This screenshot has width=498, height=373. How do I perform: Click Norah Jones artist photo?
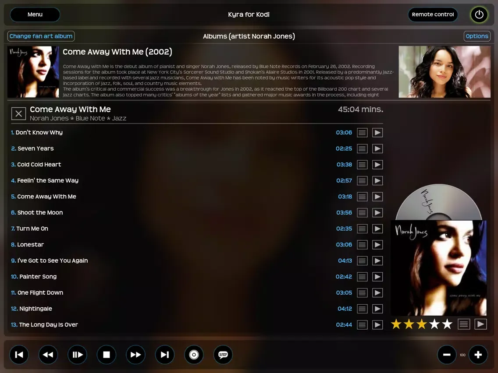pyautogui.click(x=445, y=72)
